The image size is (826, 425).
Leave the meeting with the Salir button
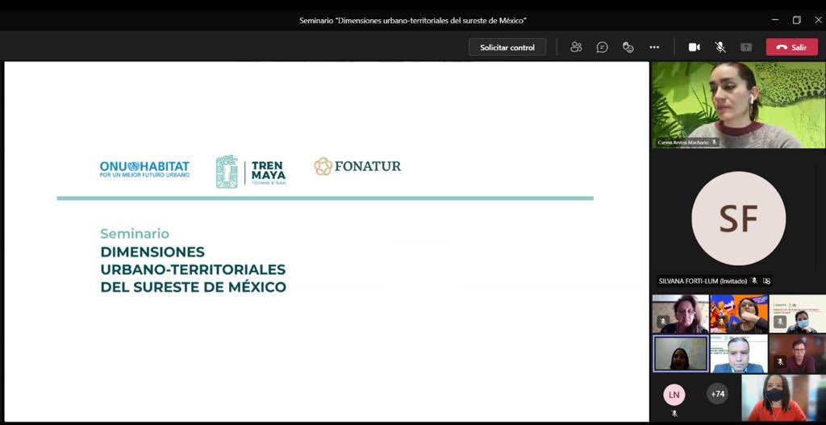tap(792, 48)
